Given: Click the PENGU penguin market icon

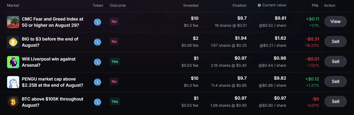Looking at the screenshot, I should (x=13, y=82).
